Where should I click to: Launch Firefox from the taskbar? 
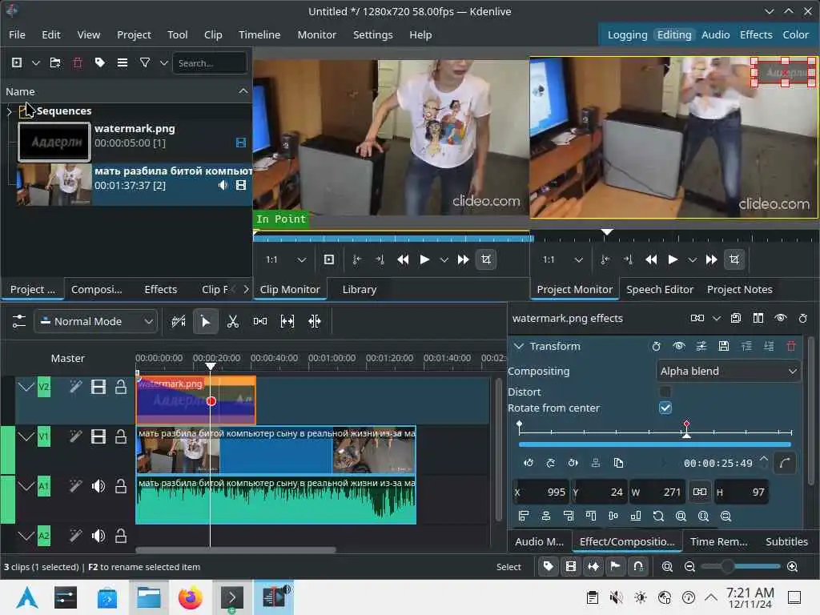pos(191,597)
